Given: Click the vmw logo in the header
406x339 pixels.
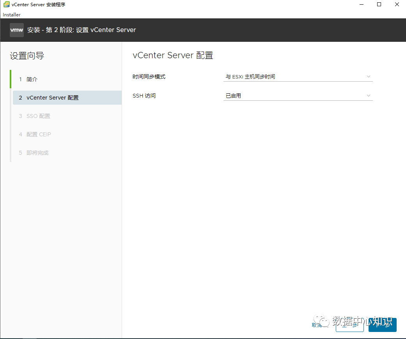Looking at the screenshot, I should [x=16, y=30].
